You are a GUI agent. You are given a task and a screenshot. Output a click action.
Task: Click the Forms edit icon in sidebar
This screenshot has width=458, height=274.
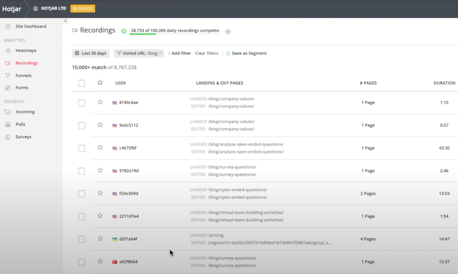8,88
